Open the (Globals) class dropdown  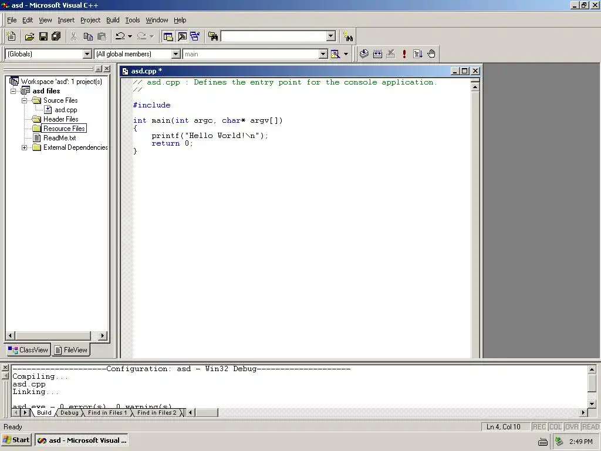(87, 54)
